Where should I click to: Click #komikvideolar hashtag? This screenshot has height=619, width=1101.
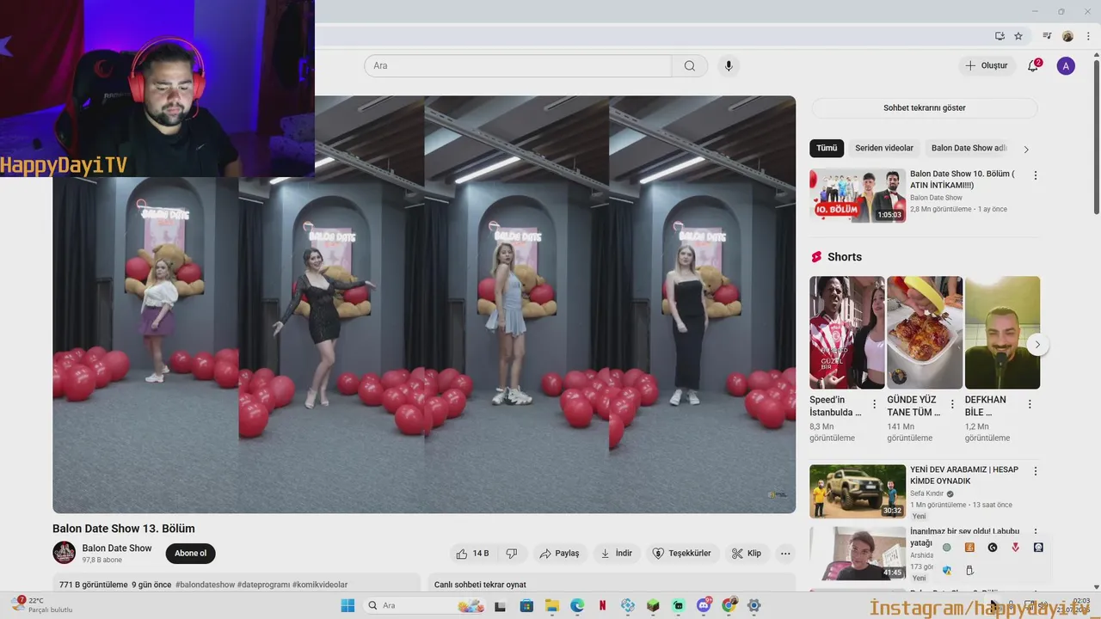tap(320, 585)
